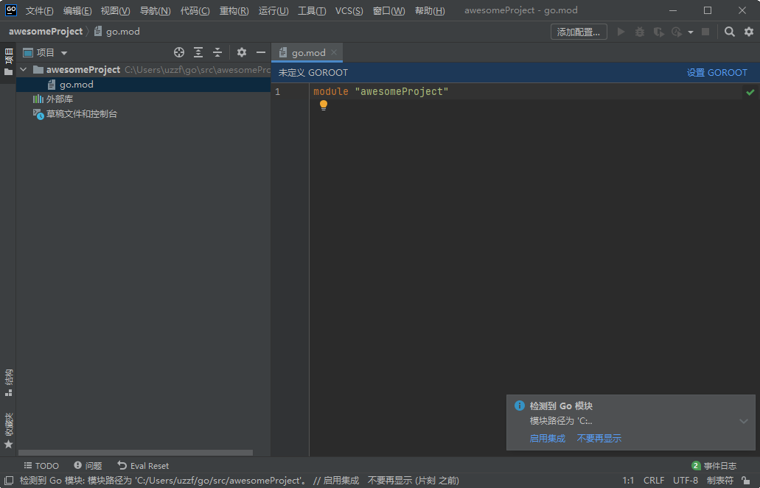Screen dimensions: 760x488
Task: Click the 1:1 cursor position indicator
Action: pos(628,481)
